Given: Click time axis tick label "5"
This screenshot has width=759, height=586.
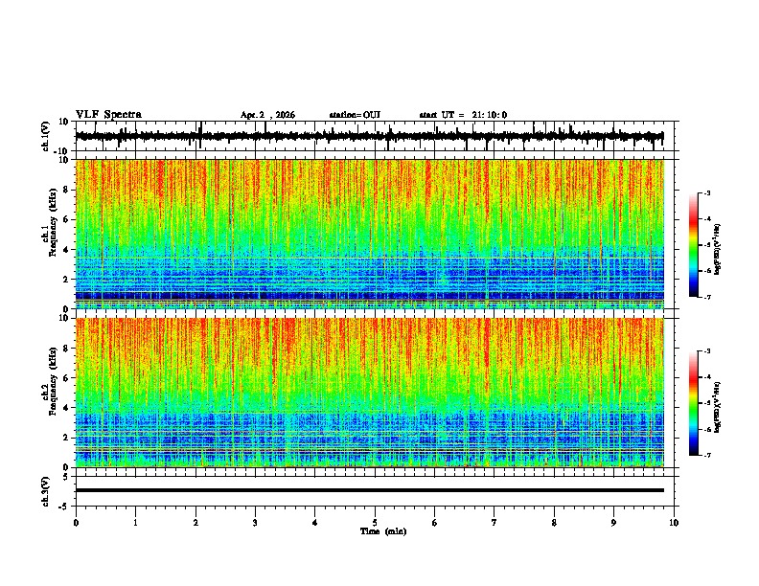Looking at the screenshot, I should [375, 523].
